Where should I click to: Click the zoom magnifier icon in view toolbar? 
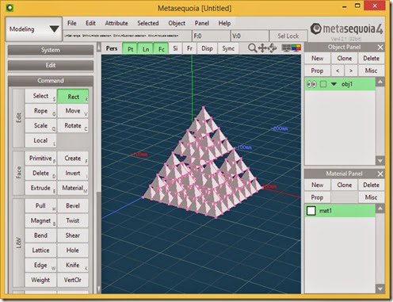[x=252, y=48]
